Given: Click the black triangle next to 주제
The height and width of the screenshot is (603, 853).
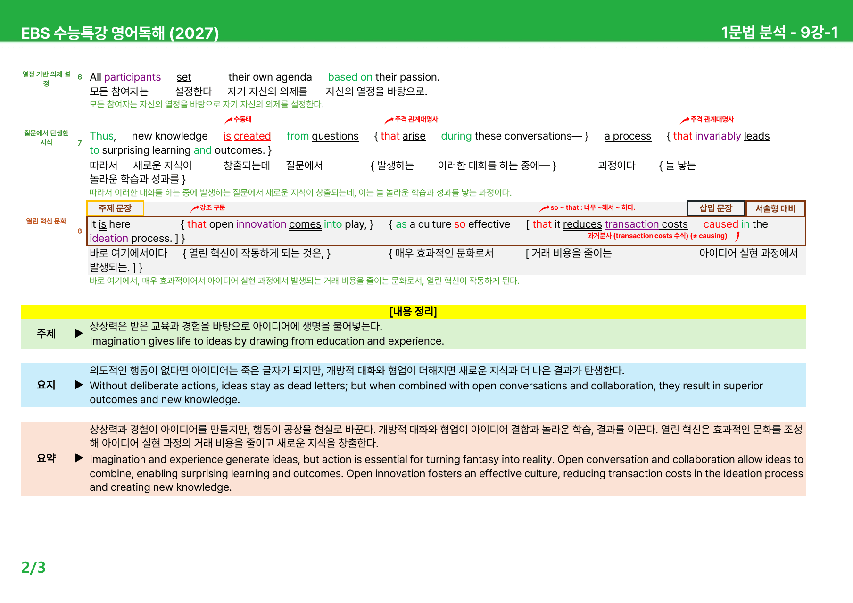Looking at the screenshot, I should coord(79,333).
